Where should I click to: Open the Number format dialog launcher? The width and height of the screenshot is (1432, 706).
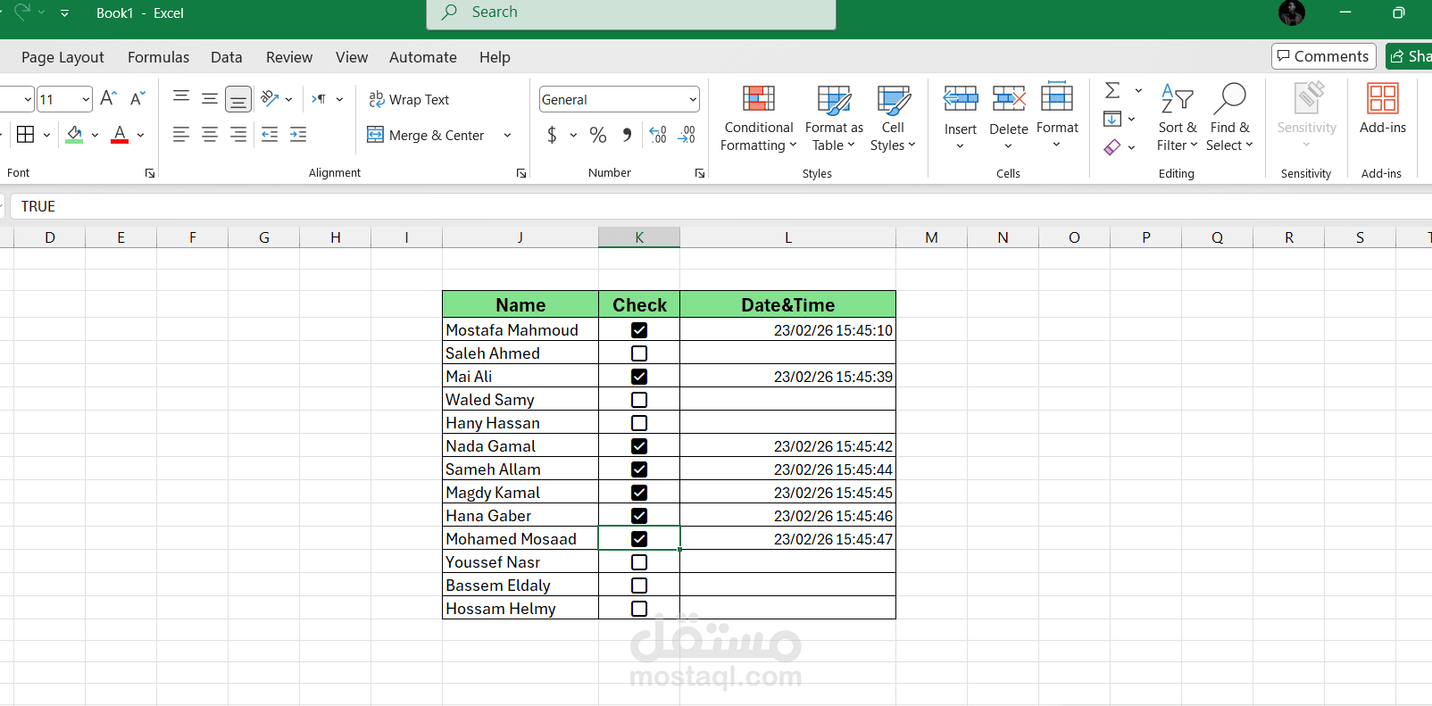[x=700, y=173]
